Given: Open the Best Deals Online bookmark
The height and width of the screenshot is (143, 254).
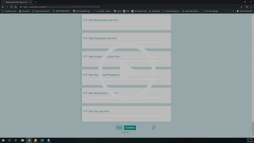Looking at the screenshot, I should (x=191, y=11).
